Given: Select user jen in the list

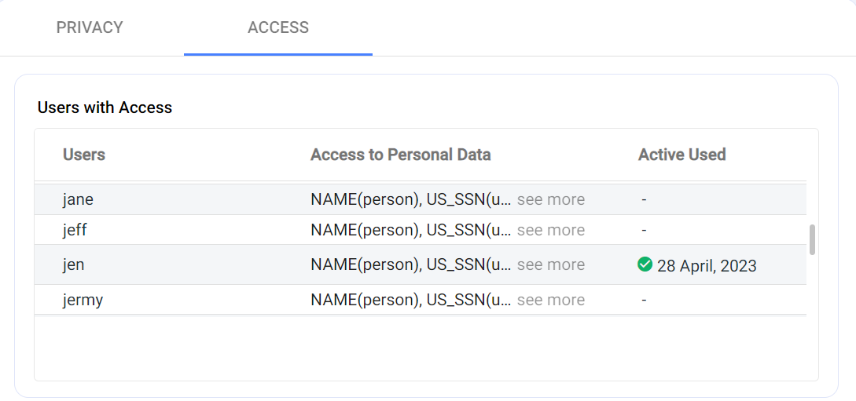Looking at the screenshot, I should click(x=73, y=265).
